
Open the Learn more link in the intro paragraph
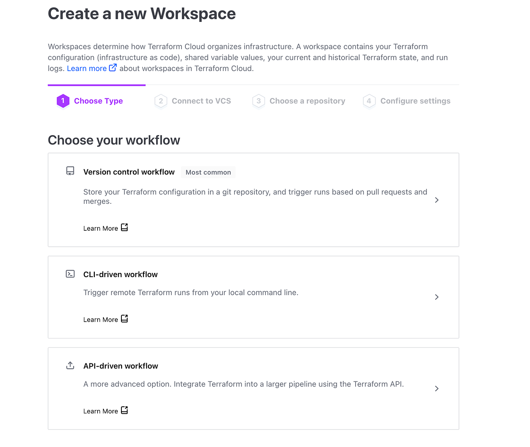(x=87, y=68)
